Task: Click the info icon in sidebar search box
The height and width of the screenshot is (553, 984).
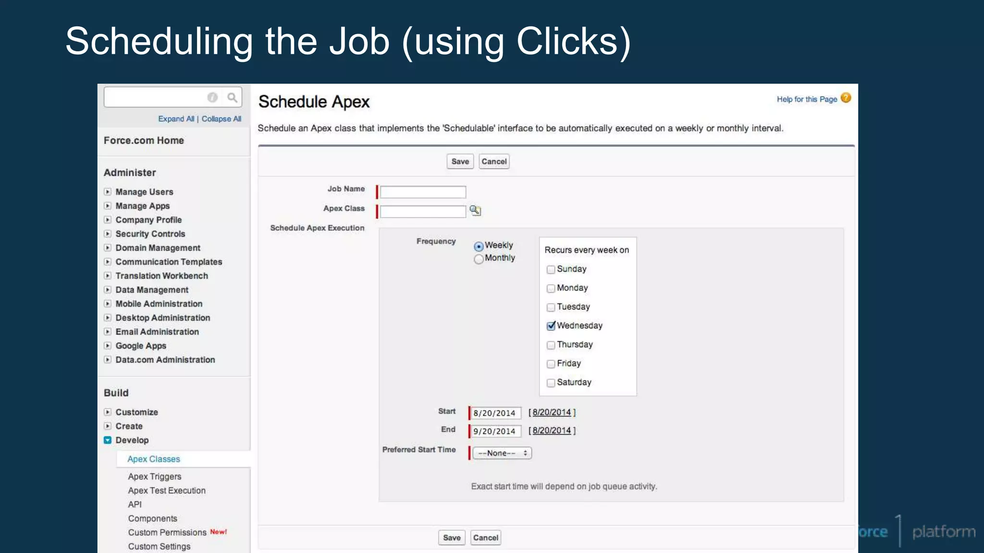Action: pyautogui.click(x=212, y=97)
